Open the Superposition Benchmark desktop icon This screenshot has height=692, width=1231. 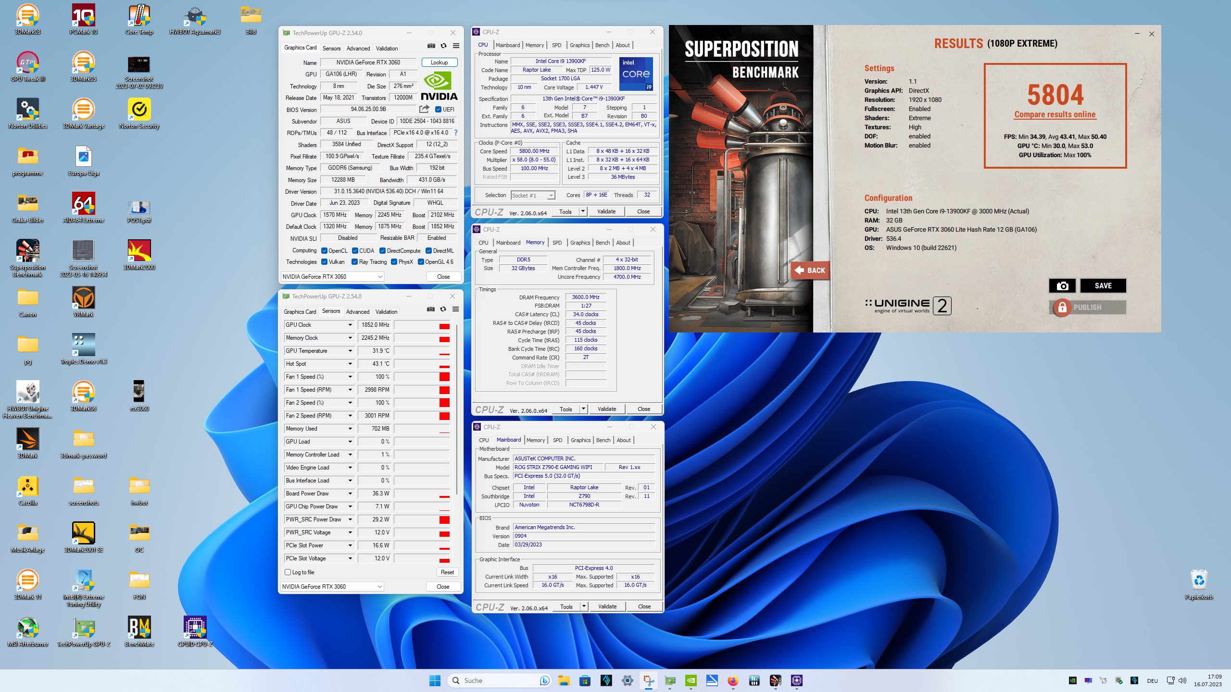27,258
